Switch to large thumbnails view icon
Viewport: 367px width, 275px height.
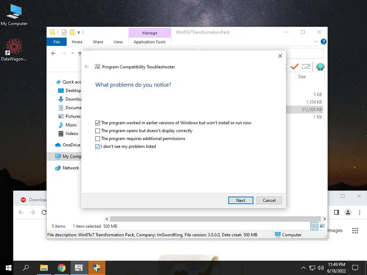pyautogui.click(x=322, y=226)
